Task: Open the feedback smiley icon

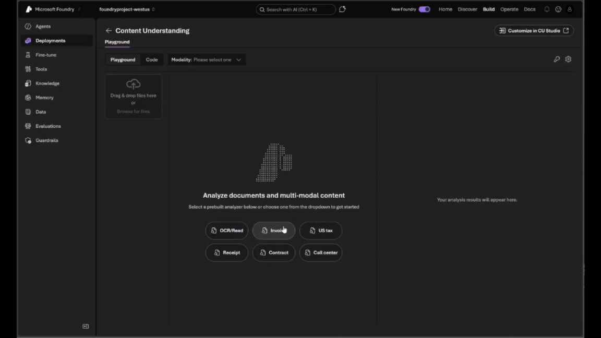Action: tap(558, 9)
